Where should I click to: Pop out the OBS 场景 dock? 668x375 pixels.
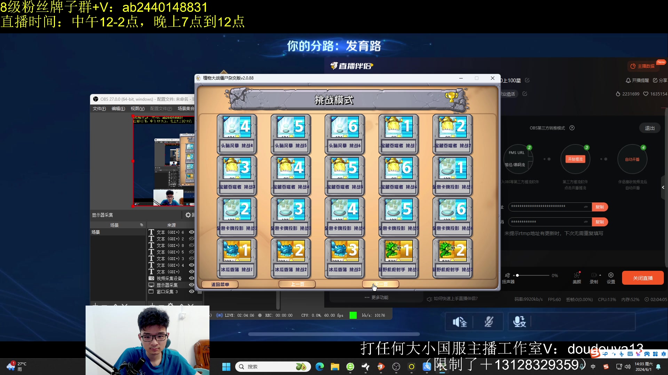point(142,225)
